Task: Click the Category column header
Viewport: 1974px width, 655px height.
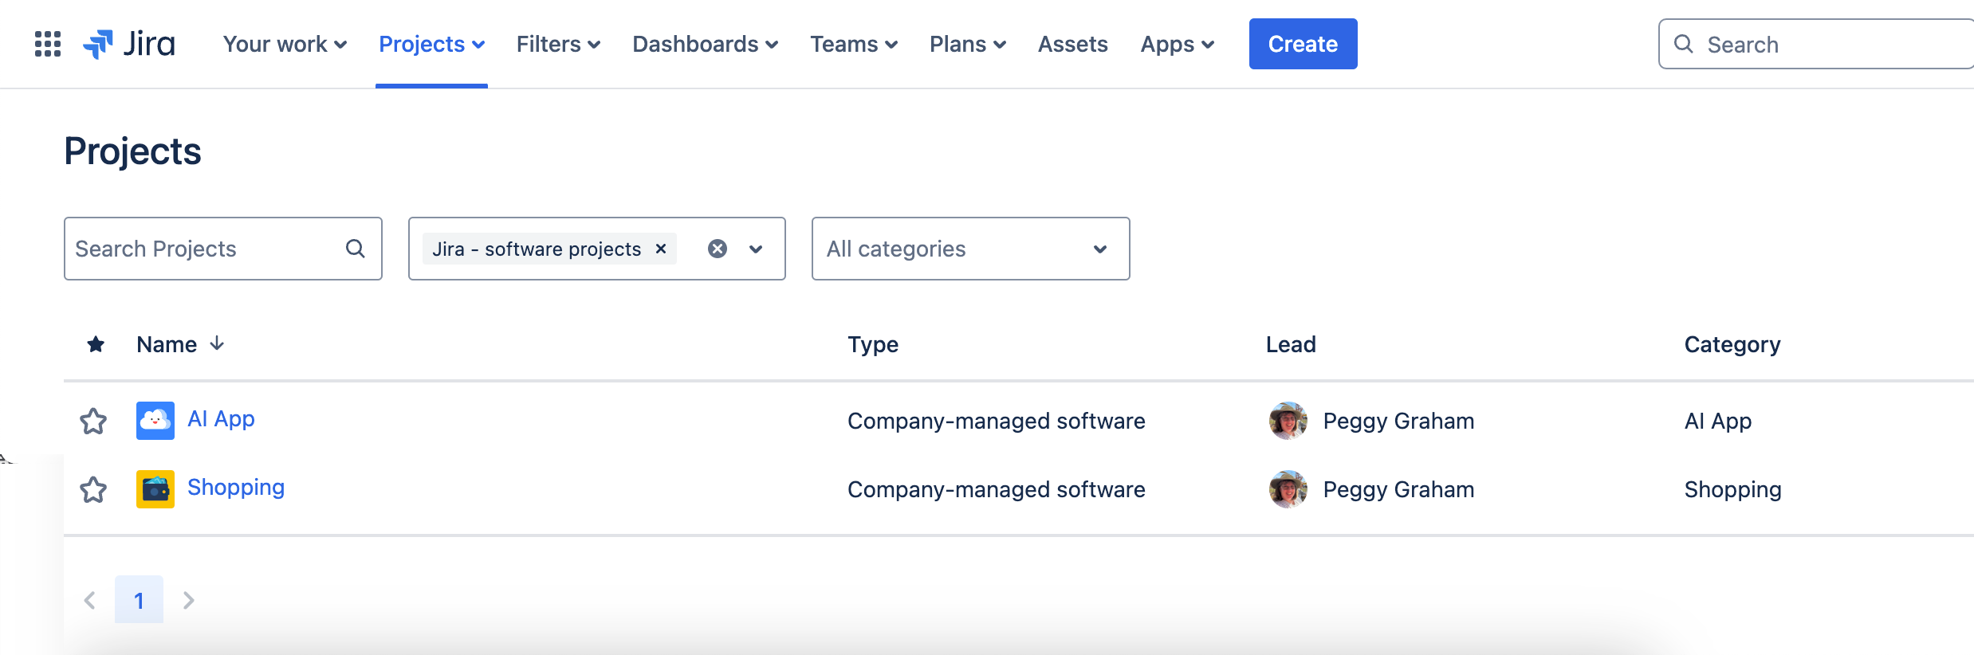Action: (1732, 344)
